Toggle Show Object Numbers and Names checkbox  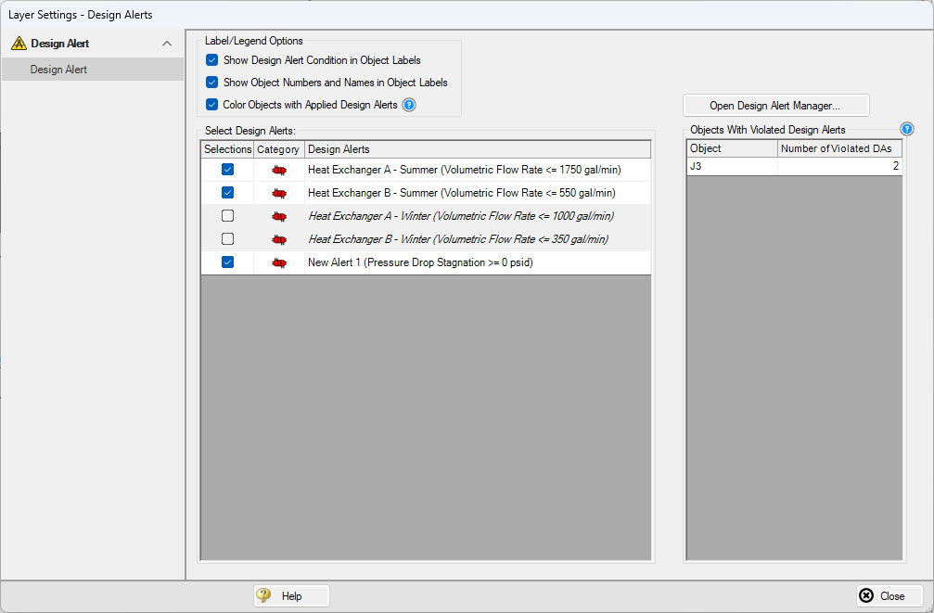pyautogui.click(x=211, y=83)
